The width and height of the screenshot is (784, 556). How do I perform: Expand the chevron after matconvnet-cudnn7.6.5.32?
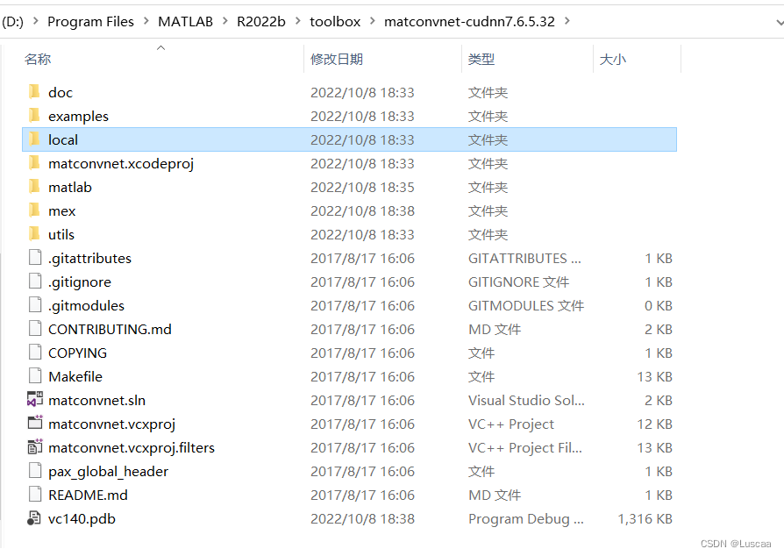tap(567, 21)
